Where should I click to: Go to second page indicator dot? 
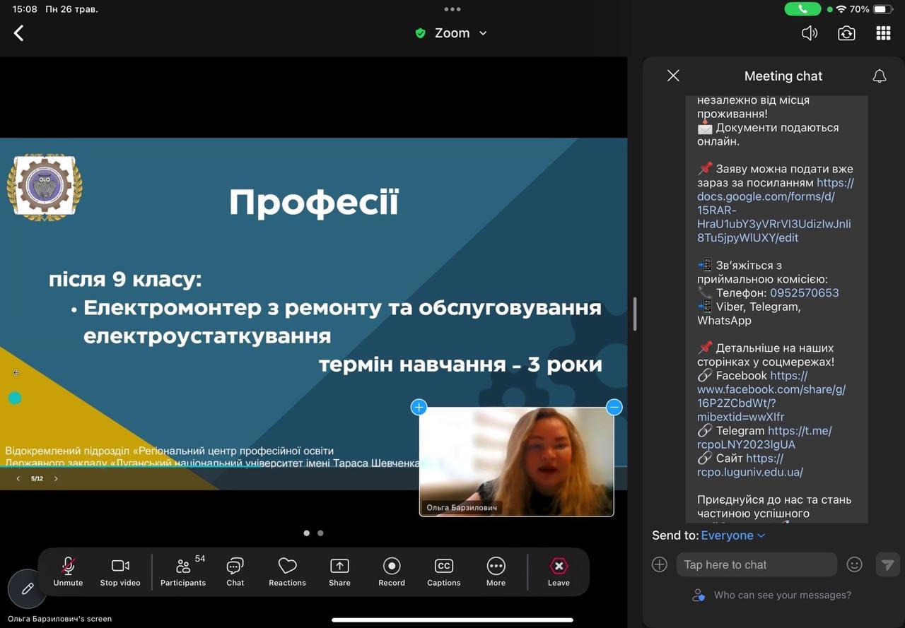click(x=320, y=533)
